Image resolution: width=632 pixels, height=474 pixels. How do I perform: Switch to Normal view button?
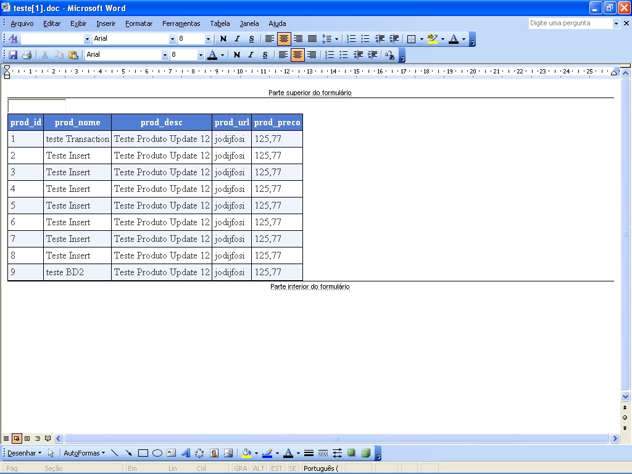click(x=6, y=438)
